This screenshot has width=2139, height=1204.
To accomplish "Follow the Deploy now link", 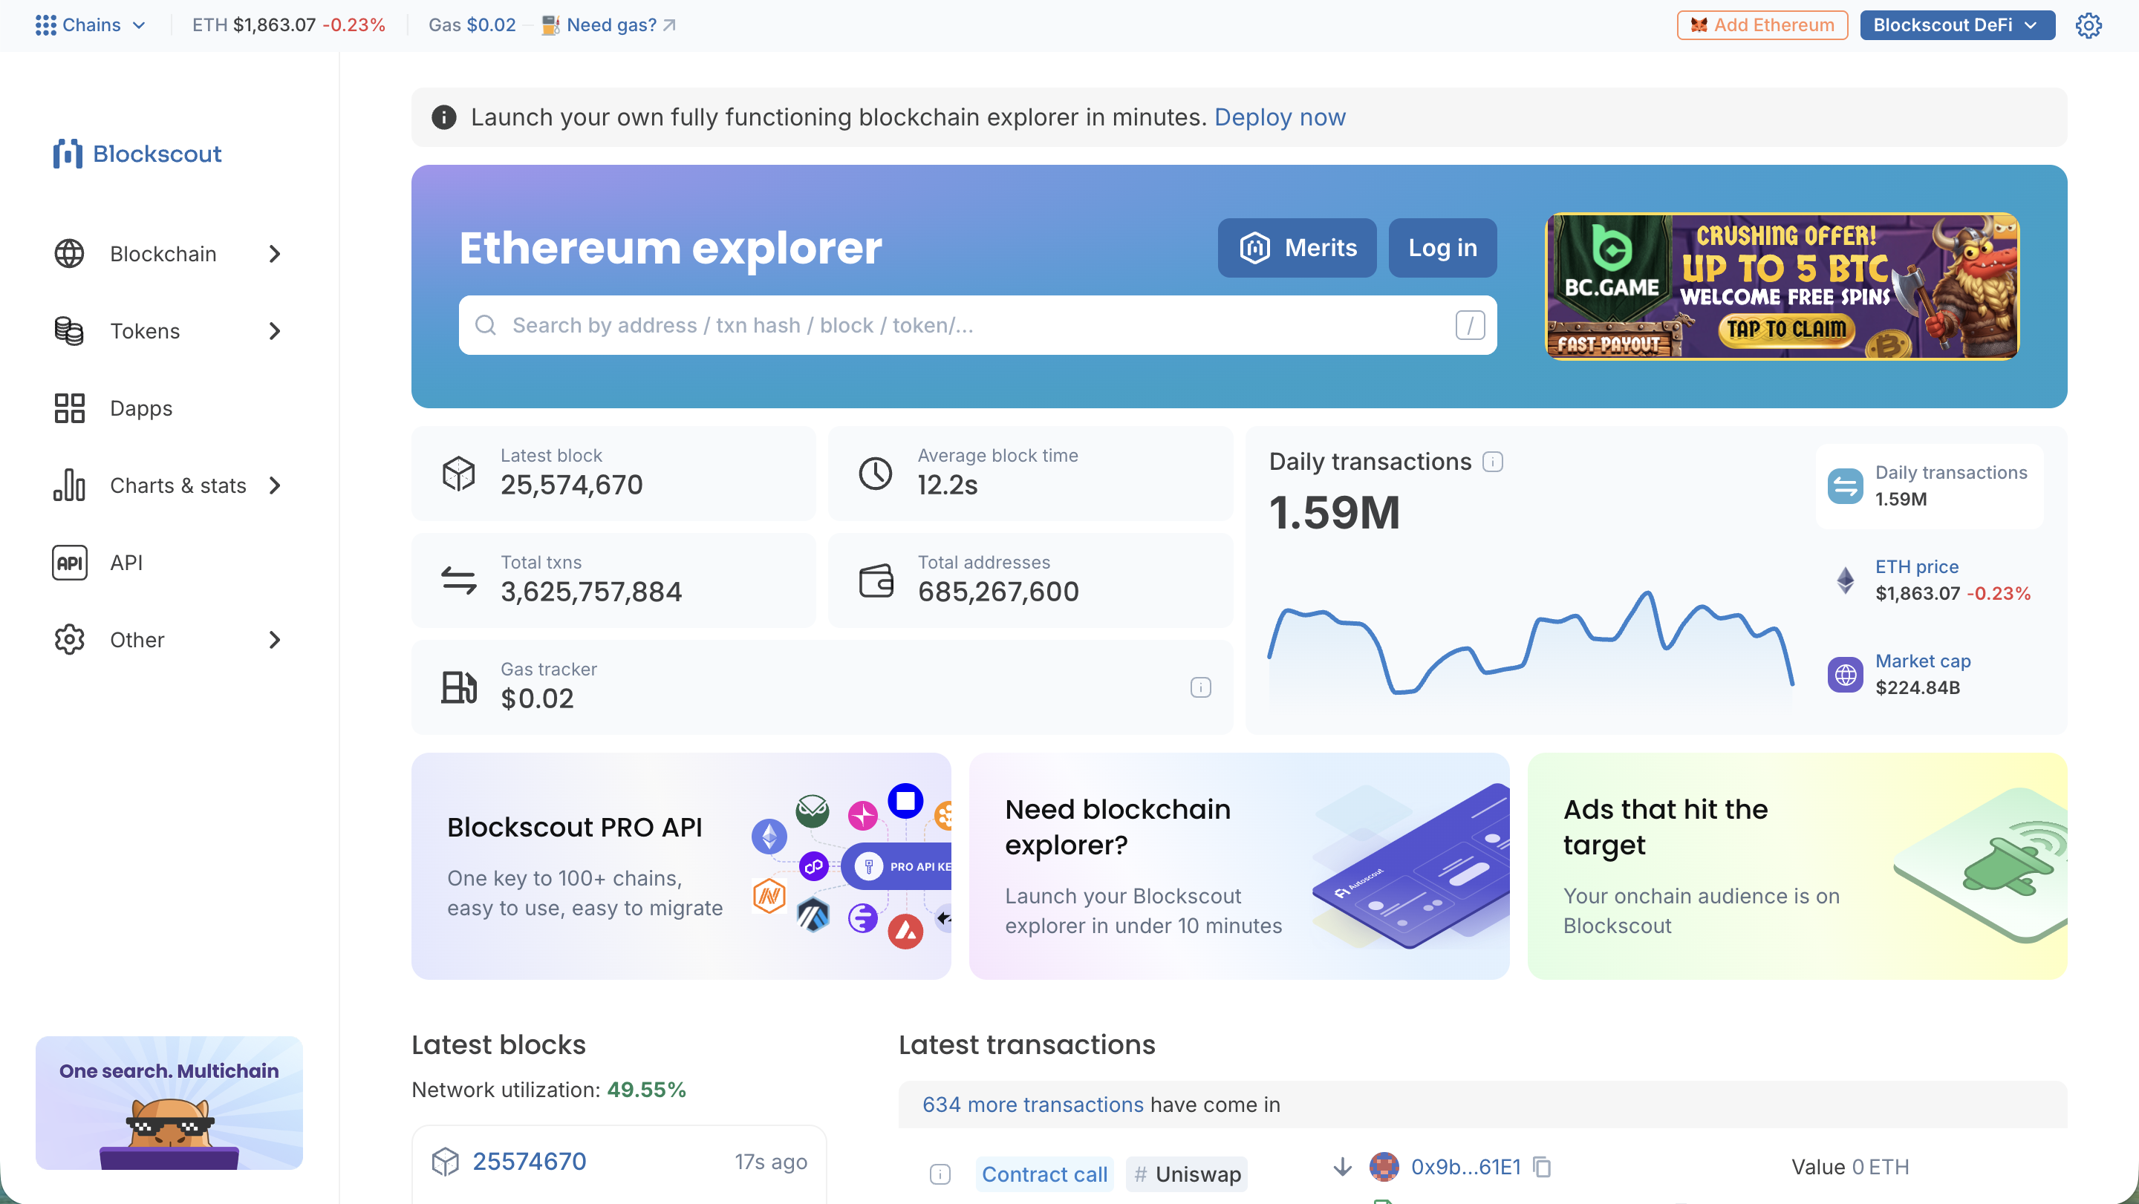I will (x=1280, y=117).
